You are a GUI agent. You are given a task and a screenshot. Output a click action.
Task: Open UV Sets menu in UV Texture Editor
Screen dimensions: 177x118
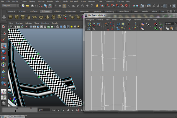tap(147, 20)
